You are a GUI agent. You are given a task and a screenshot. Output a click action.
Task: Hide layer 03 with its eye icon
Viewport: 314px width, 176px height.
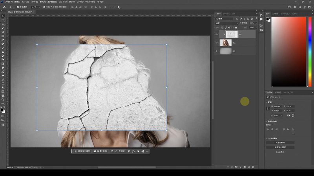point(217,34)
